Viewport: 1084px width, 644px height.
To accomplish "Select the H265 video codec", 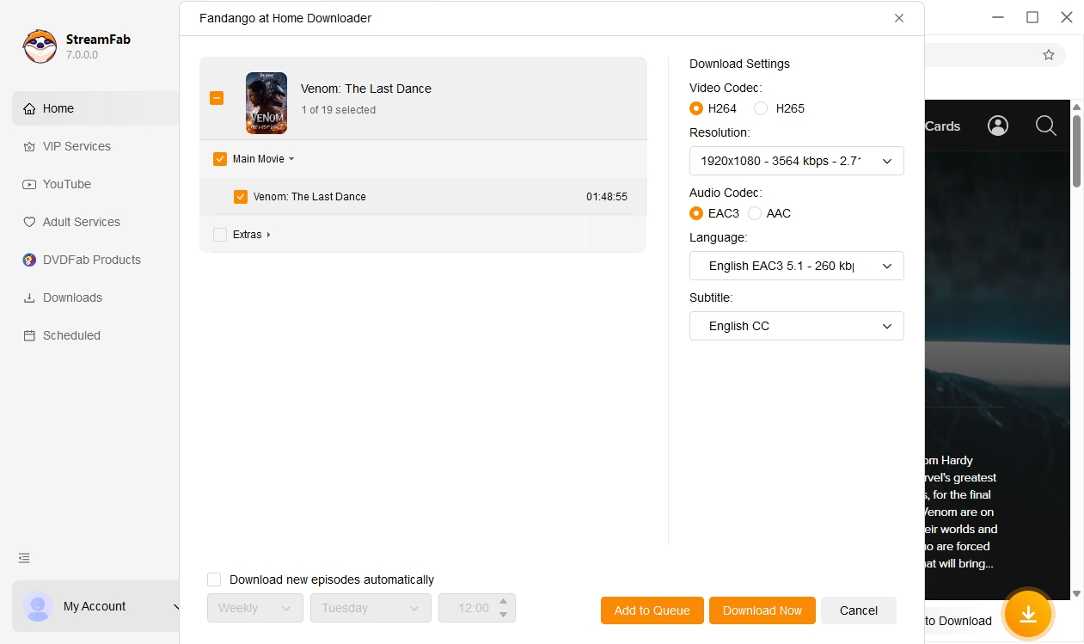I will point(760,108).
